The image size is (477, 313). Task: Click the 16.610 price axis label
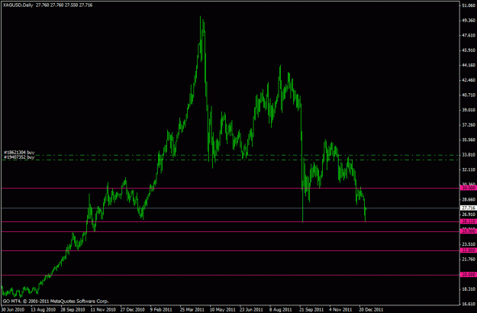469,304
